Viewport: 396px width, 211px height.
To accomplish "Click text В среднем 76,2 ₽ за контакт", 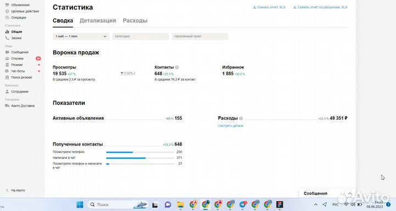I will tap(175, 80).
